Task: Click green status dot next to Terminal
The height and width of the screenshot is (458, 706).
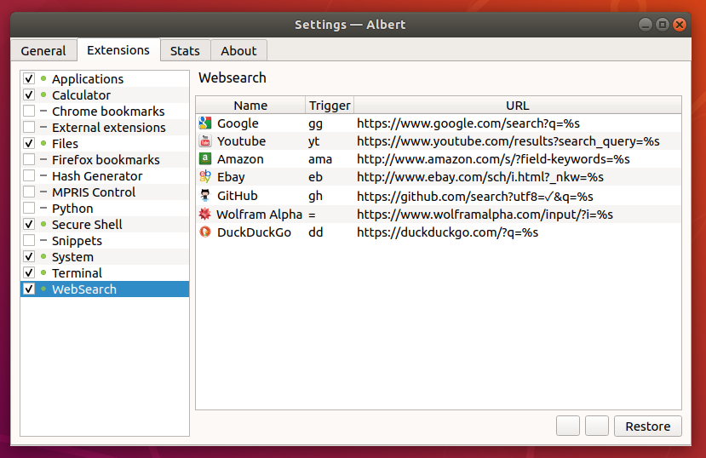Action: tap(43, 272)
